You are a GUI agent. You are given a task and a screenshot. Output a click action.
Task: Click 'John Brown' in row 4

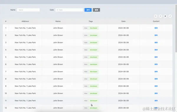58,50
